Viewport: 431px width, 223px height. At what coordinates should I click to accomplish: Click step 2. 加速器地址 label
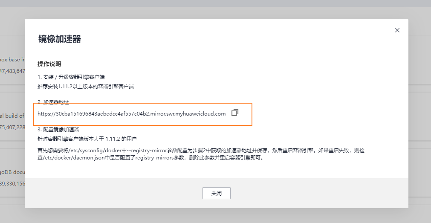pos(53,102)
